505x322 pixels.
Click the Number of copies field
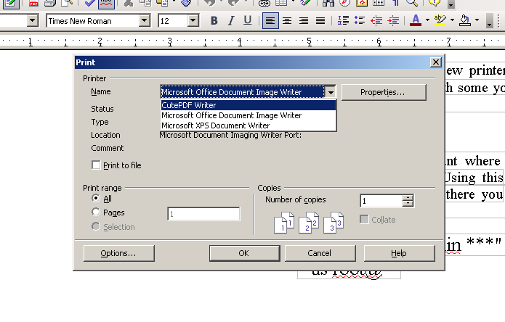click(381, 201)
